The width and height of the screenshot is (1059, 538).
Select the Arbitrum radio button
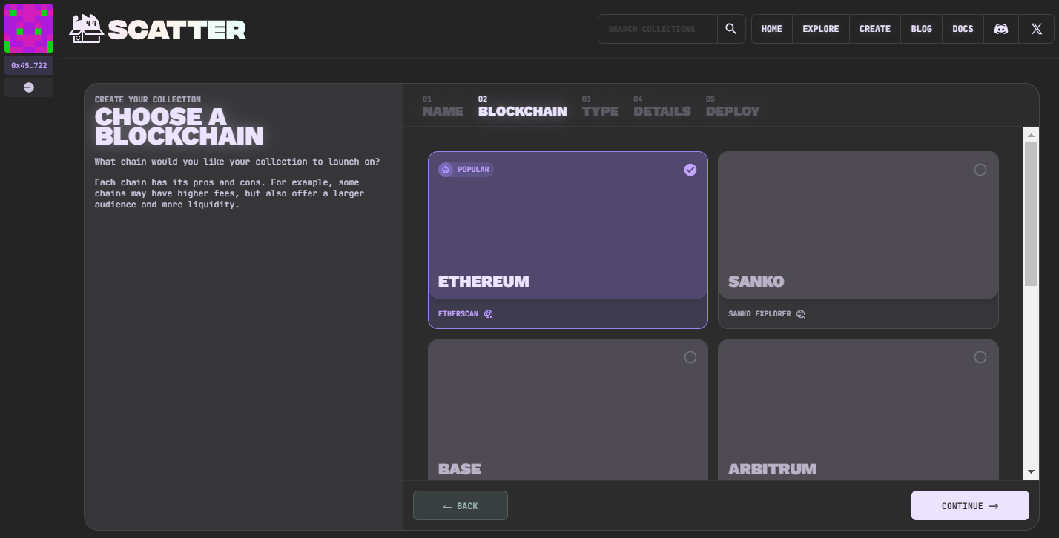(x=980, y=357)
